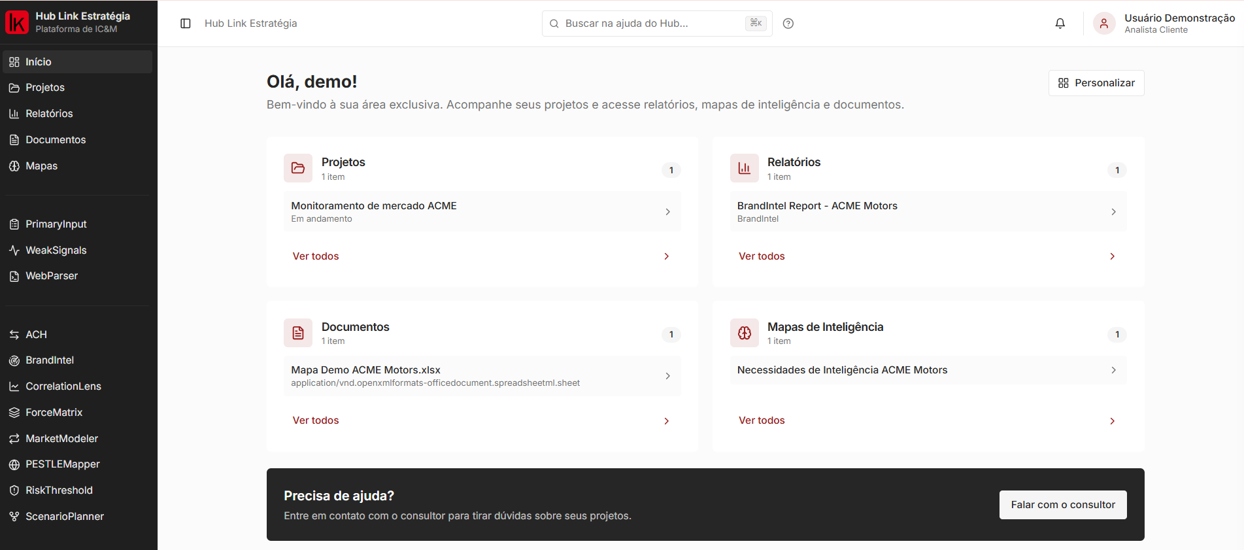Screen dimensions: 1244x550
Task: Open Início in the sidebar
Action: (78, 62)
